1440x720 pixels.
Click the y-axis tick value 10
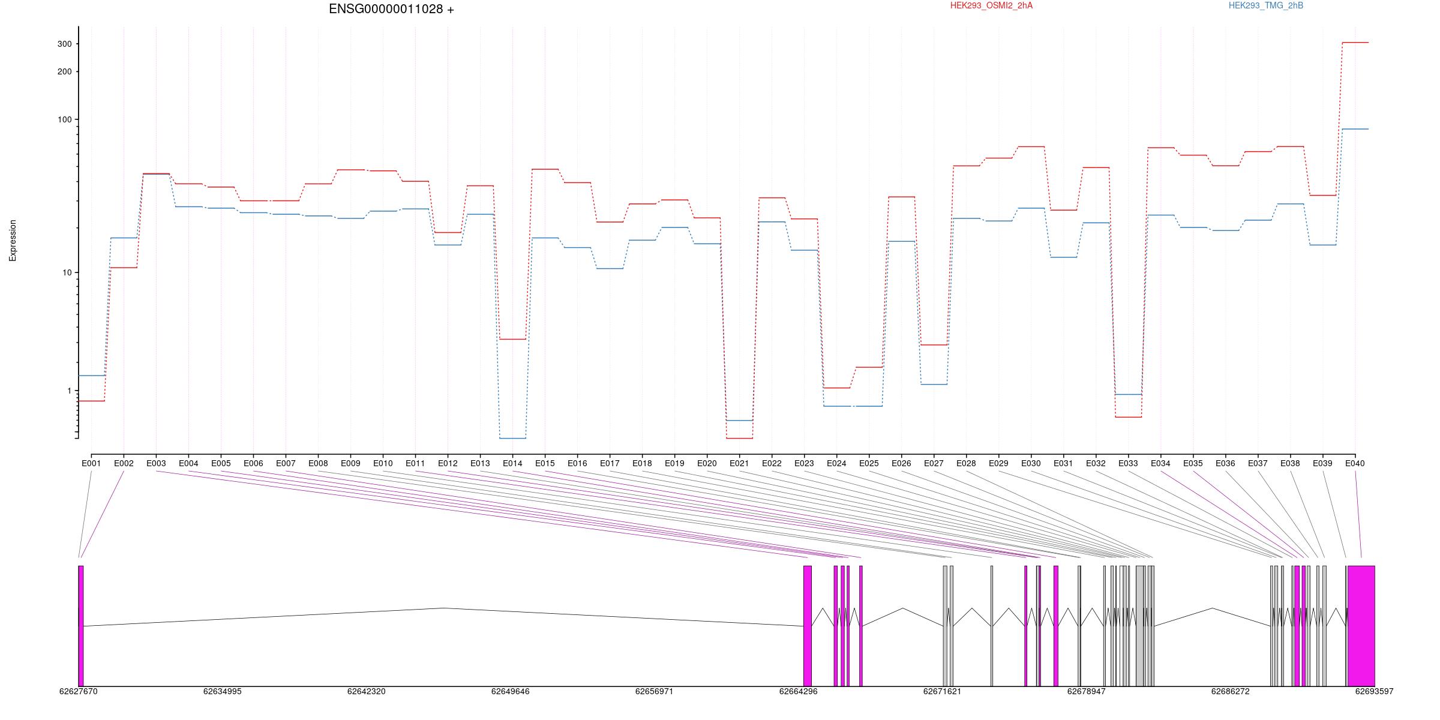[x=67, y=272]
